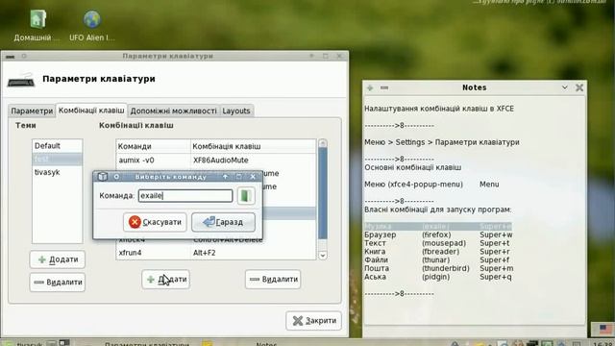Viewport: 615px width, 346px height.
Task: Switch to the Layouts tab
Action: [236, 111]
